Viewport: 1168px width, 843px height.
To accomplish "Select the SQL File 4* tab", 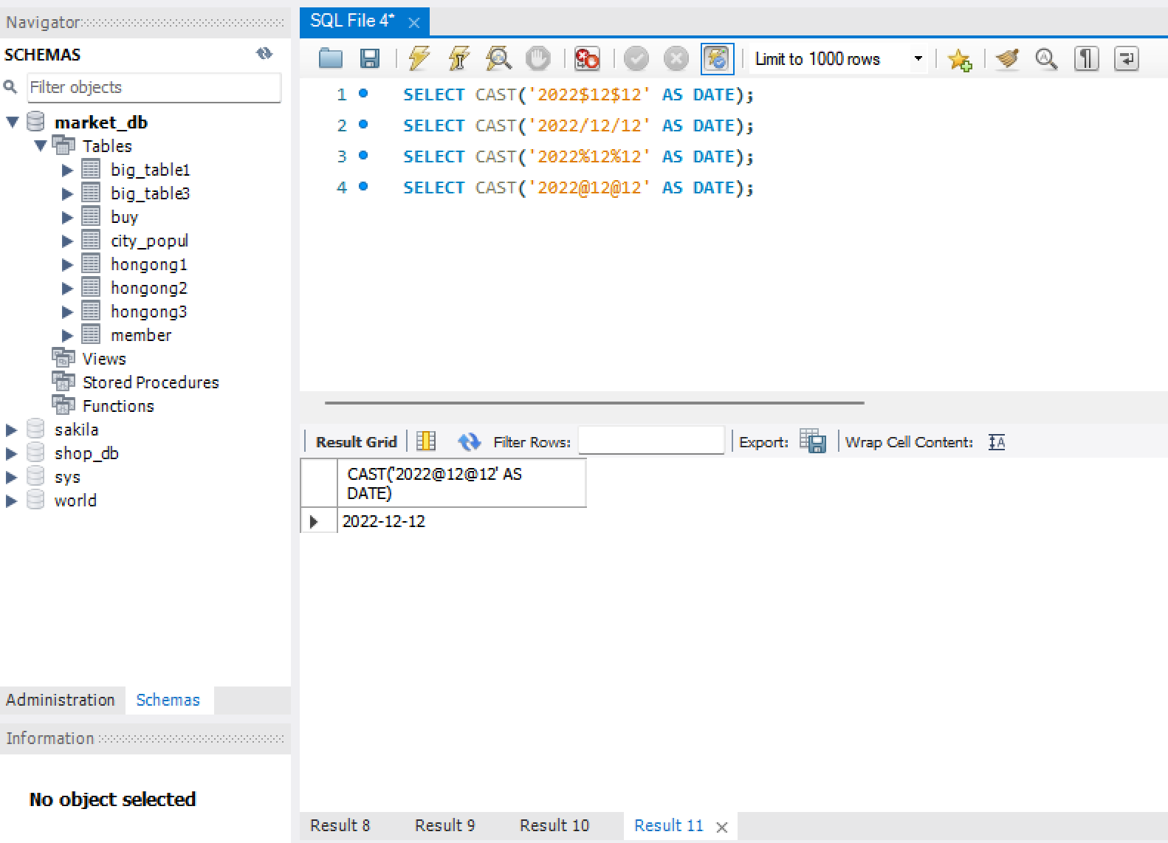I will coord(352,21).
